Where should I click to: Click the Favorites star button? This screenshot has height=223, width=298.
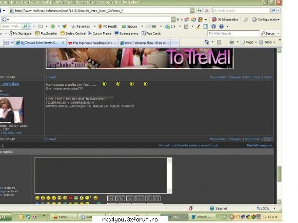tap(81, 26)
